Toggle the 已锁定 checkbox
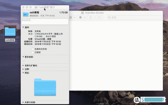The height and width of the screenshot is (105, 168). coord(32,52)
